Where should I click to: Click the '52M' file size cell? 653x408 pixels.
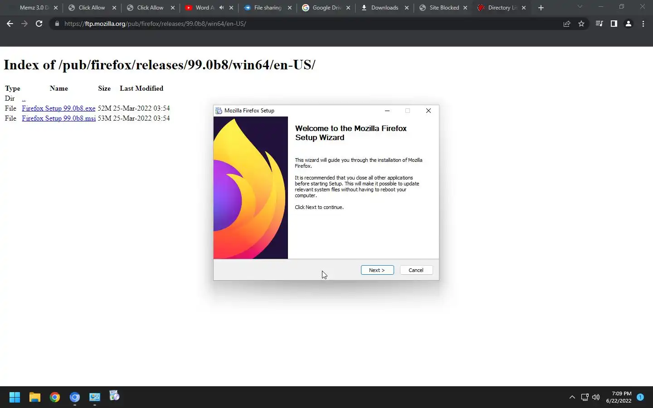(104, 108)
